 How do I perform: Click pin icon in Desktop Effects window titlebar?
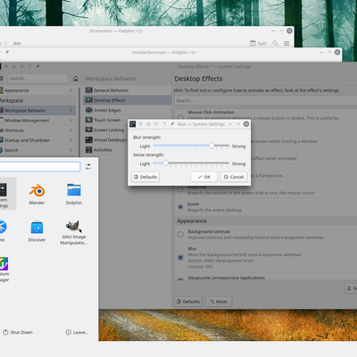coord(37,66)
